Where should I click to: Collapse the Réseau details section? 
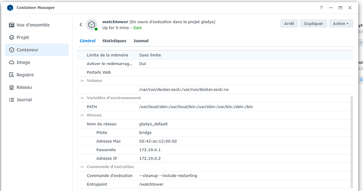pos(82,115)
